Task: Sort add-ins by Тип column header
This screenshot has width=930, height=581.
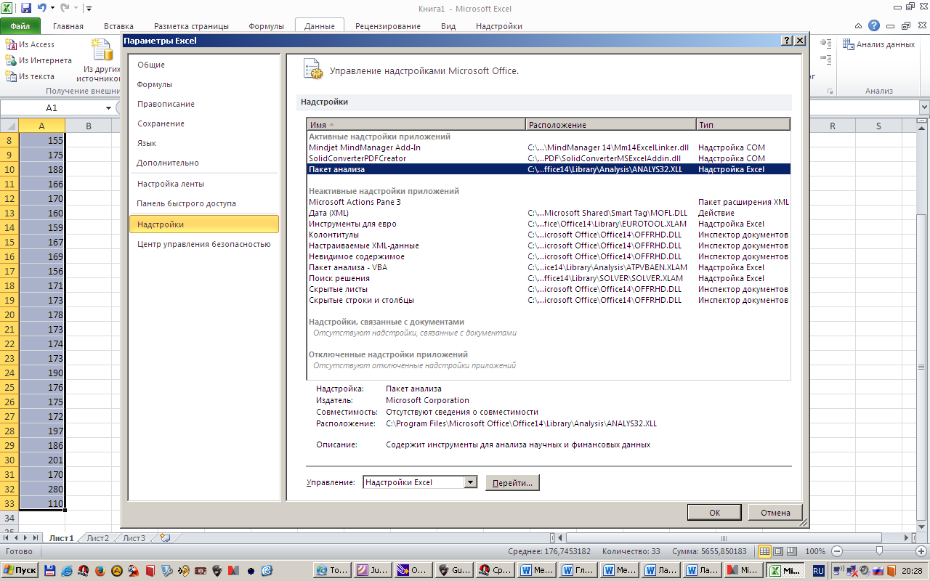Action: click(743, 125)
